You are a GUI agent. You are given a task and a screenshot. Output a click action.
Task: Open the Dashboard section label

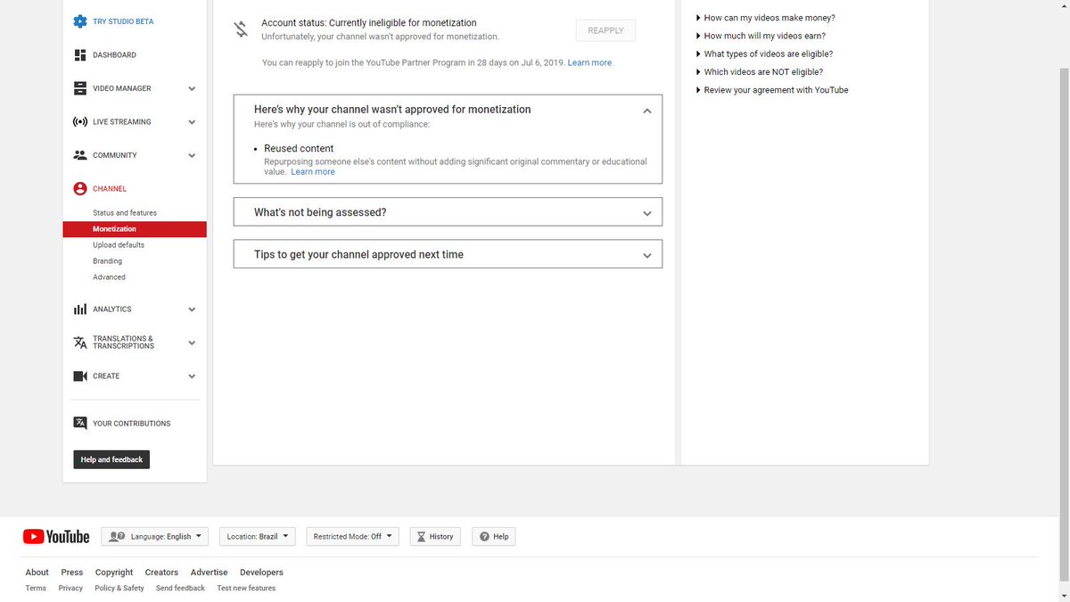click(x=114, y=55)
